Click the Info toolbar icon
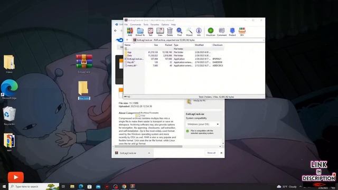This screenshot has width=338, height=190. pyautogui.click(x=199, y=32)
